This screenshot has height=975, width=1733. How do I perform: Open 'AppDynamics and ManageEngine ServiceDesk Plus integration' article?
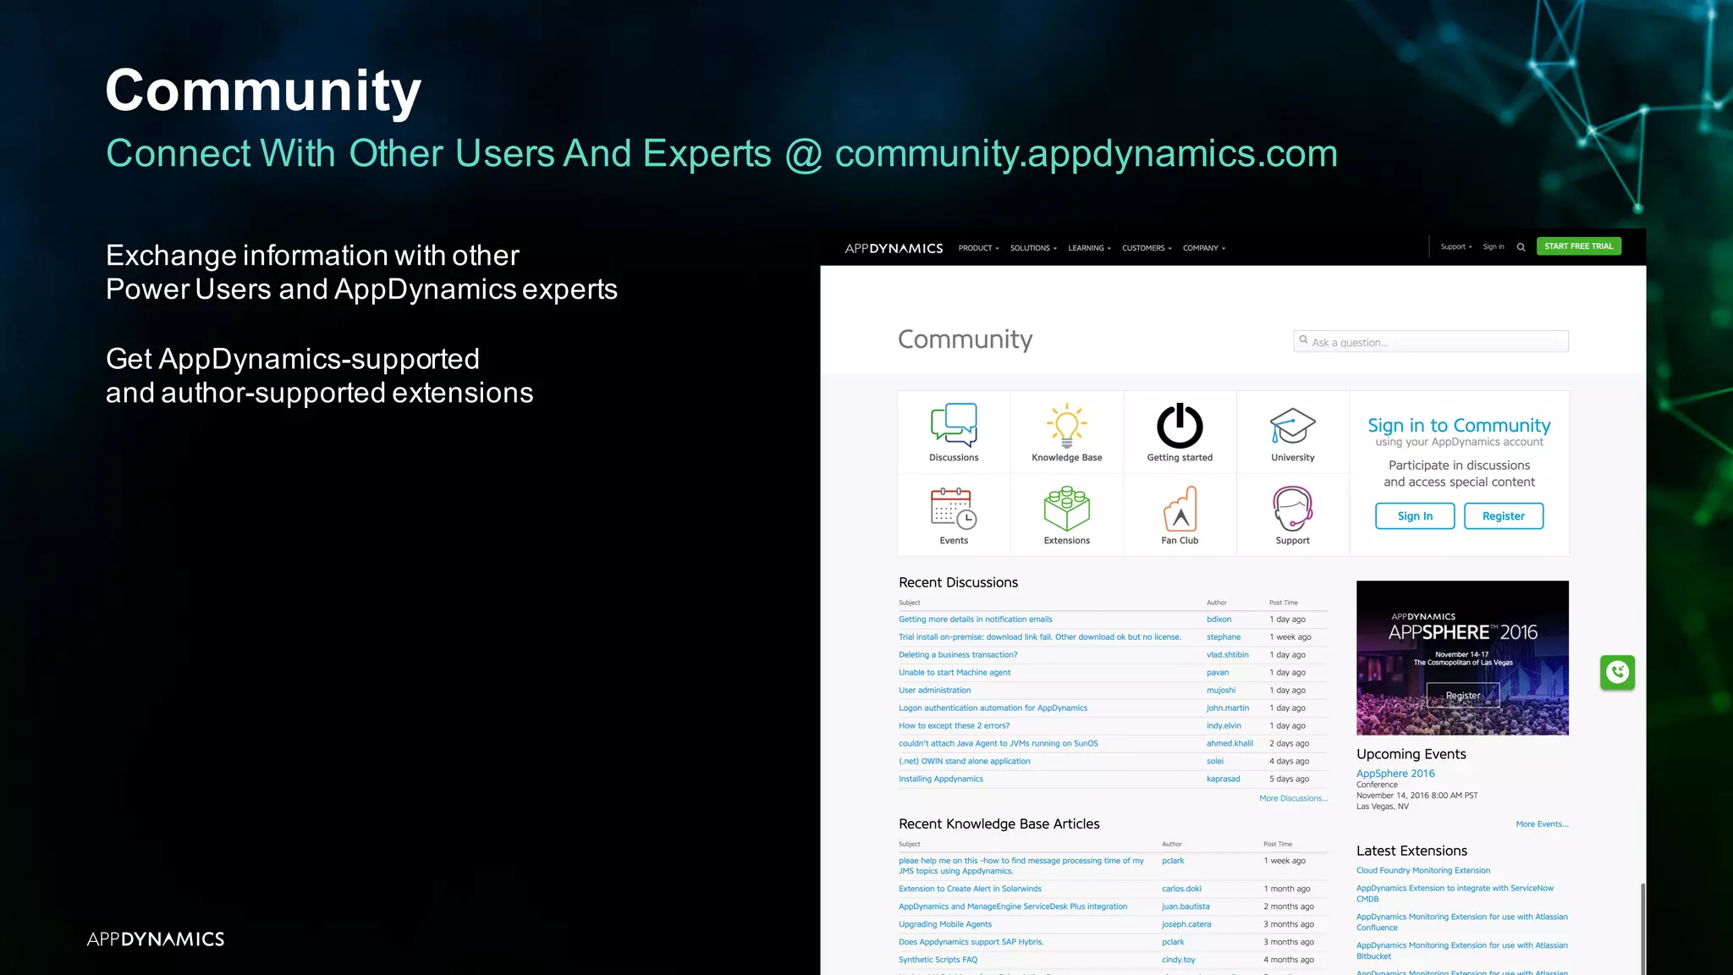coord(1013,907)
